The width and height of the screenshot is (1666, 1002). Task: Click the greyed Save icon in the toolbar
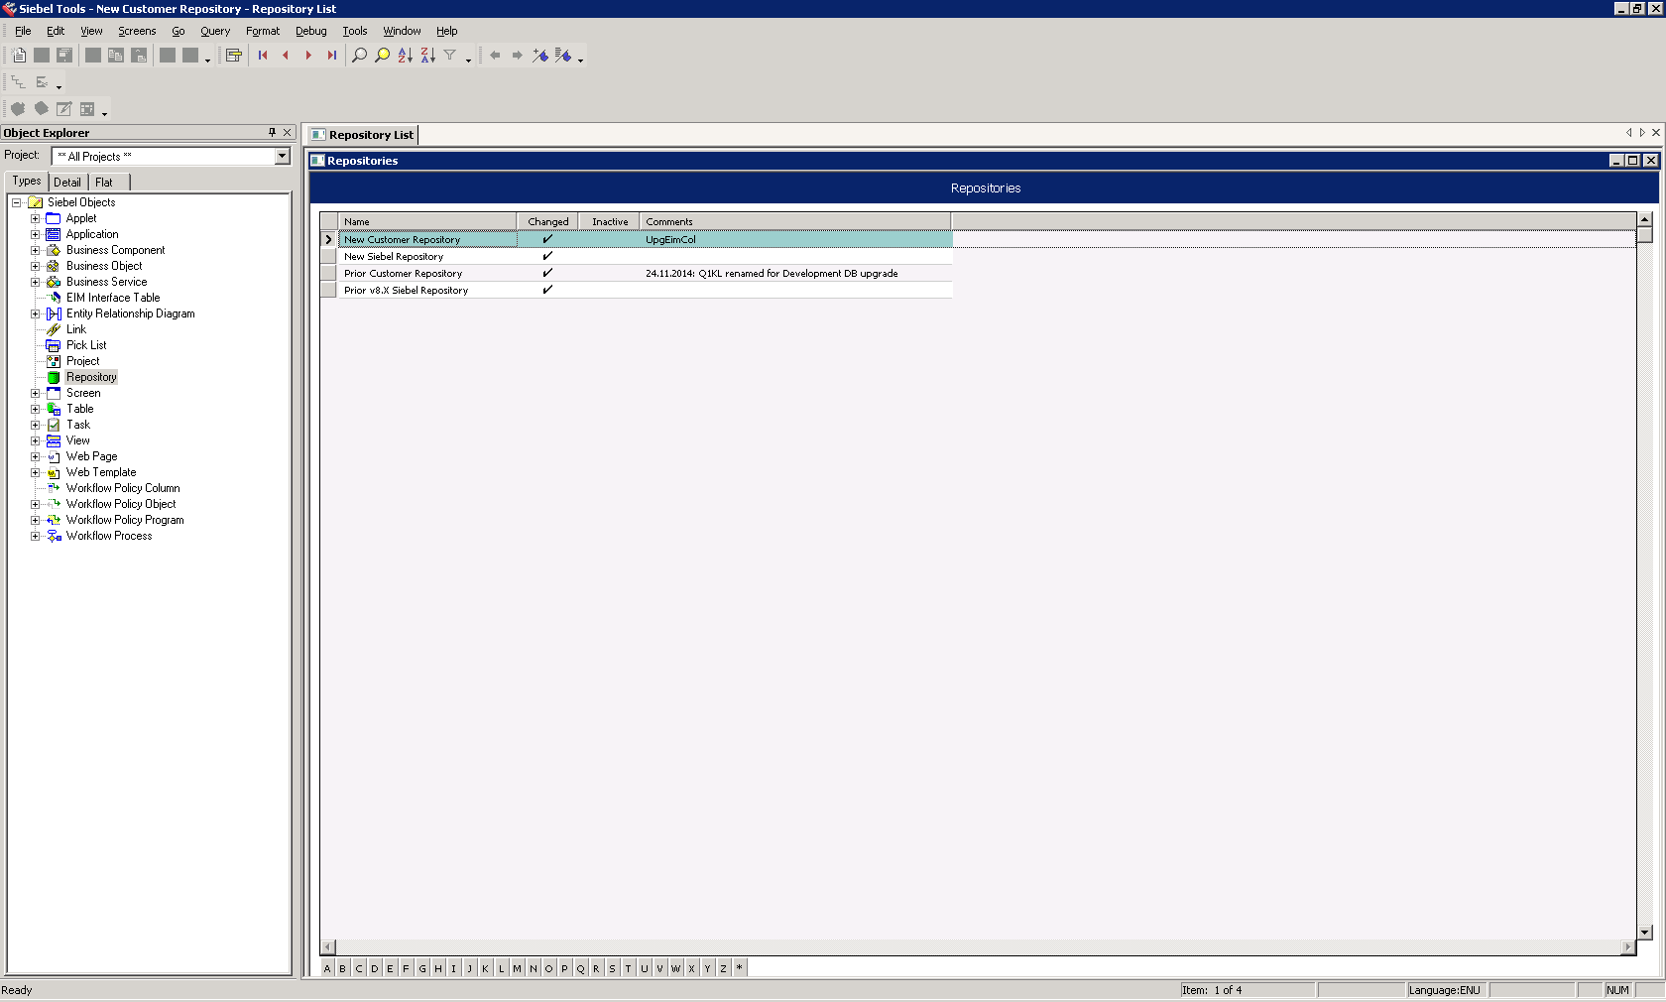point(42,56)
